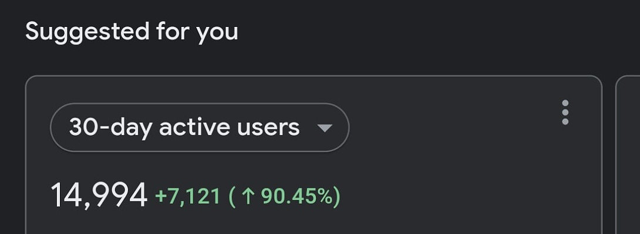Expand the 30-day active users metric selector

point(200,128)
